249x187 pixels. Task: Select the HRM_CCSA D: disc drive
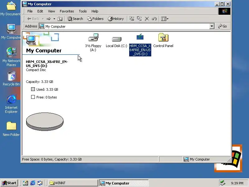pyautogui.click(x=140, y=45)
